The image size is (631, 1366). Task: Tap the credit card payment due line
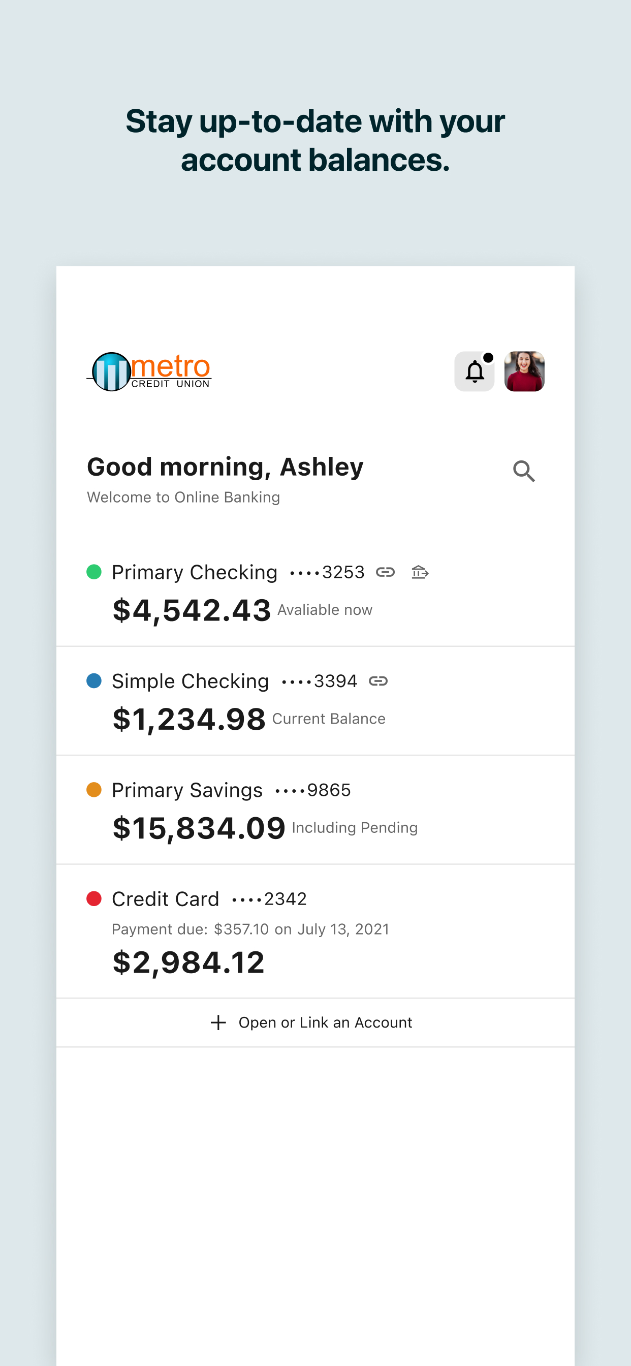coord(250,929)
